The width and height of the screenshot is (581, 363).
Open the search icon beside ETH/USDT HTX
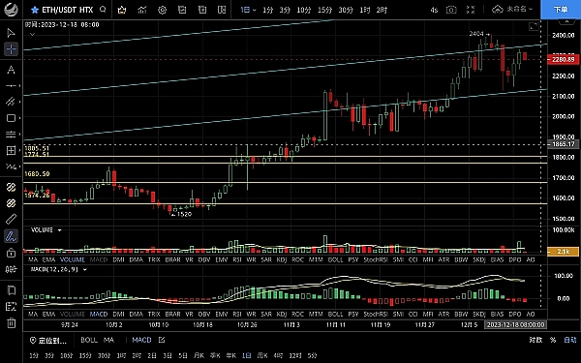point(103,10)
